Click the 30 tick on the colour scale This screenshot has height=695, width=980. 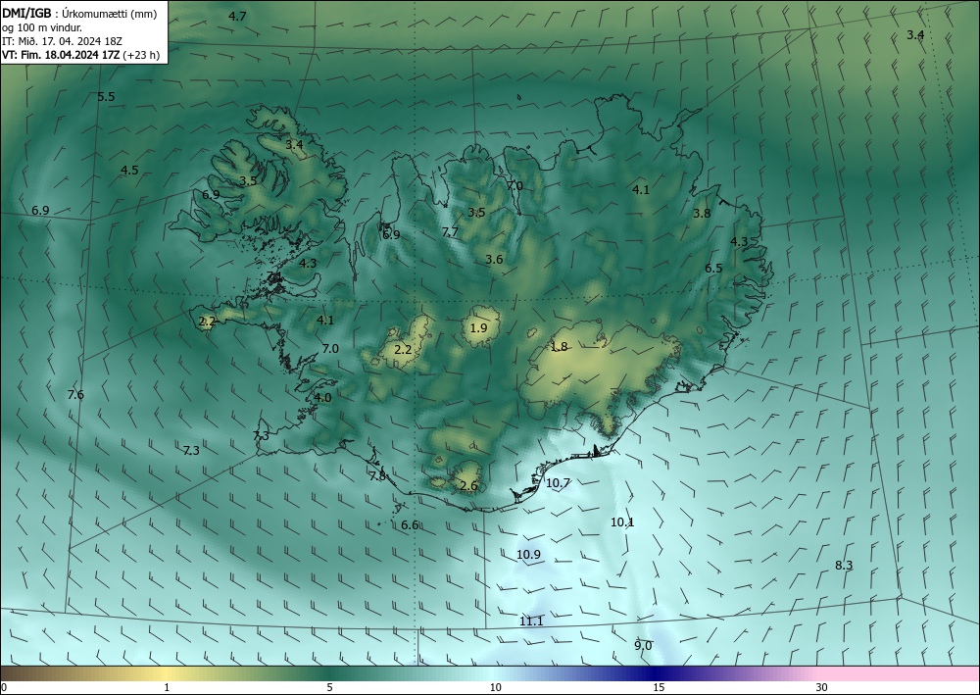pyautogui.click(x=822, y=687)
